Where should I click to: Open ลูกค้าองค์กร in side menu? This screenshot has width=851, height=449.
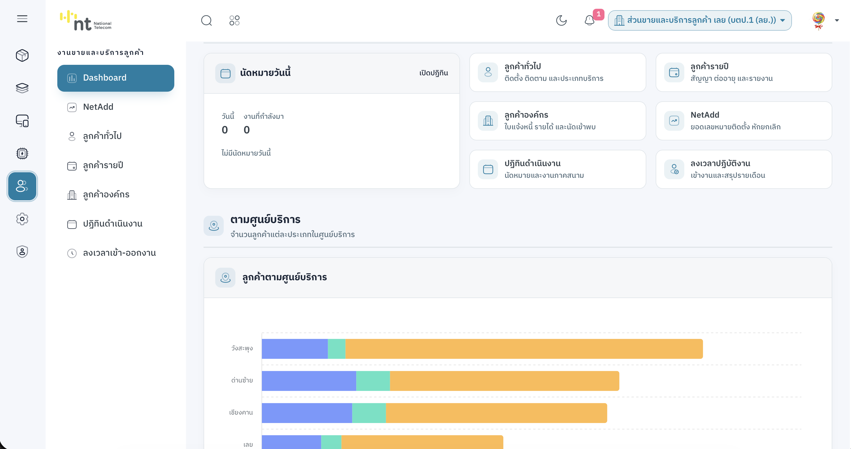116,195
